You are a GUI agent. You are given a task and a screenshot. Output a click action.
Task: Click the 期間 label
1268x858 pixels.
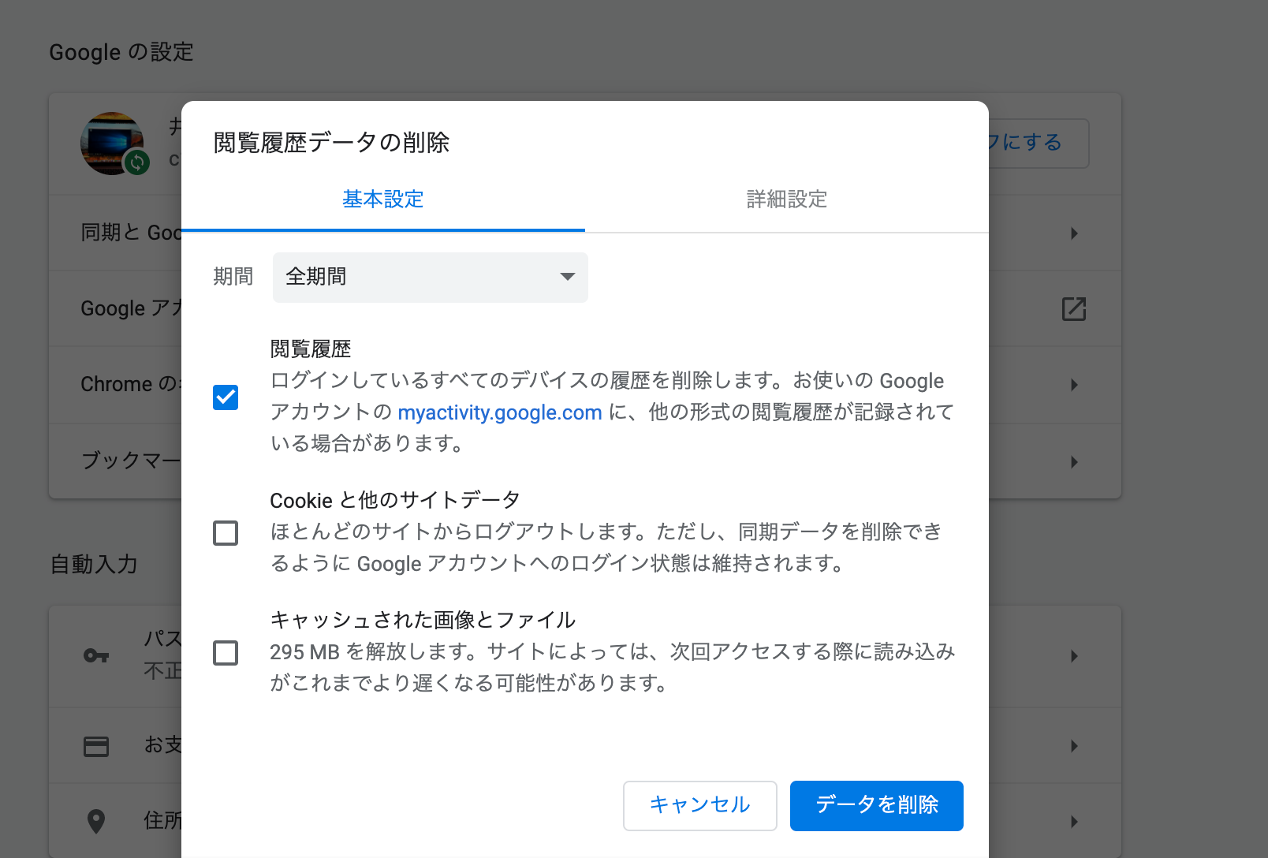233,277
